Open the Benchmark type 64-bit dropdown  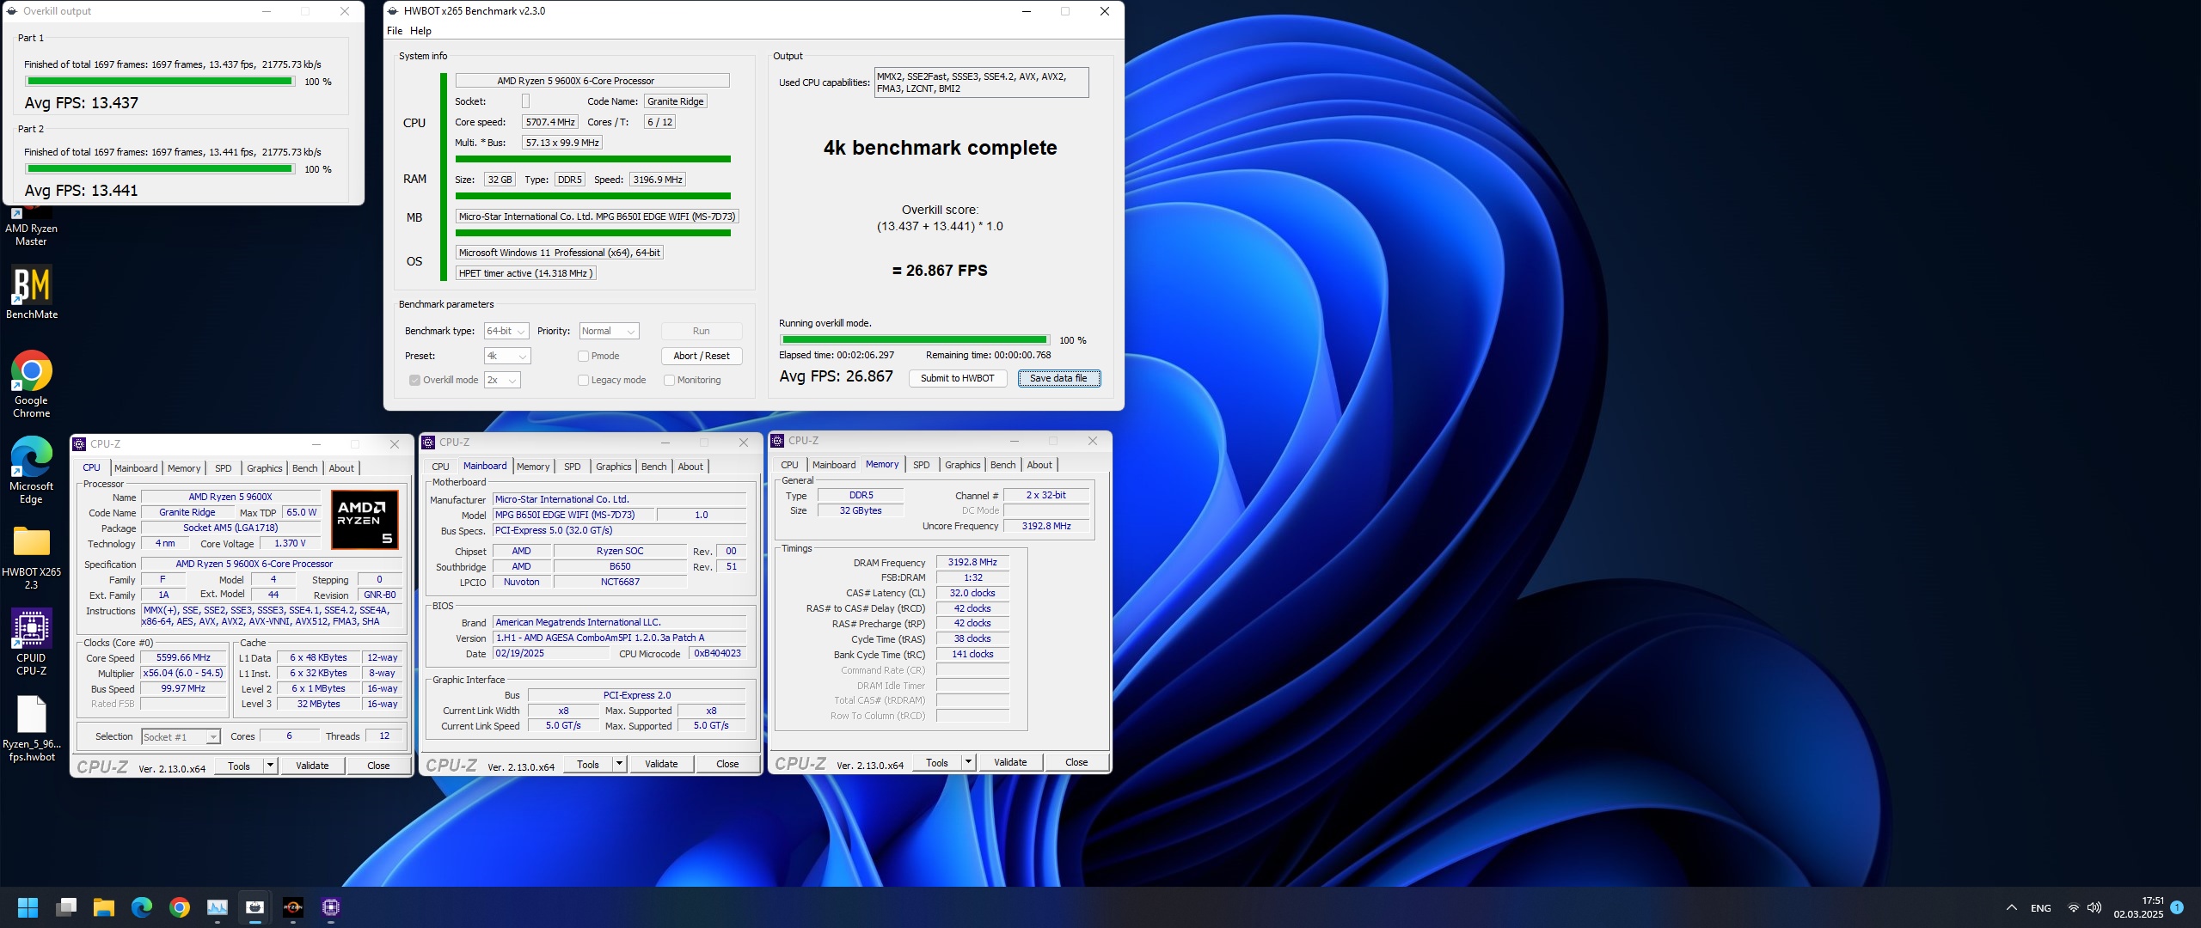(506, 331)
